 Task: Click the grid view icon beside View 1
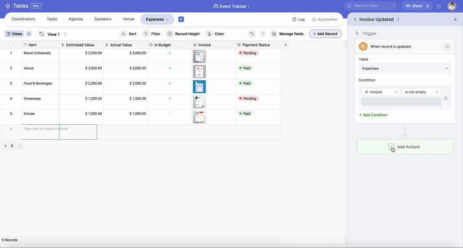(x=42, y=34)
